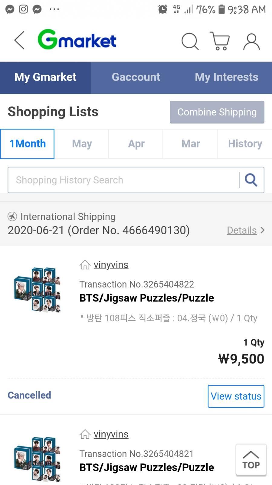
Task: Switch to the Gaccount tab
Action: point(136,77)
